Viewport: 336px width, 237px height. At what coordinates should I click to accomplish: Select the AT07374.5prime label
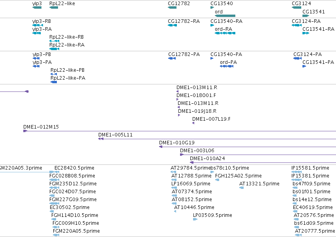(192, 192)
